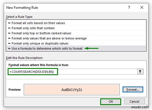The image size is (152, 110).
Task: Select 'Format all cells based on their values'
Action: click(x=76, y=23)
